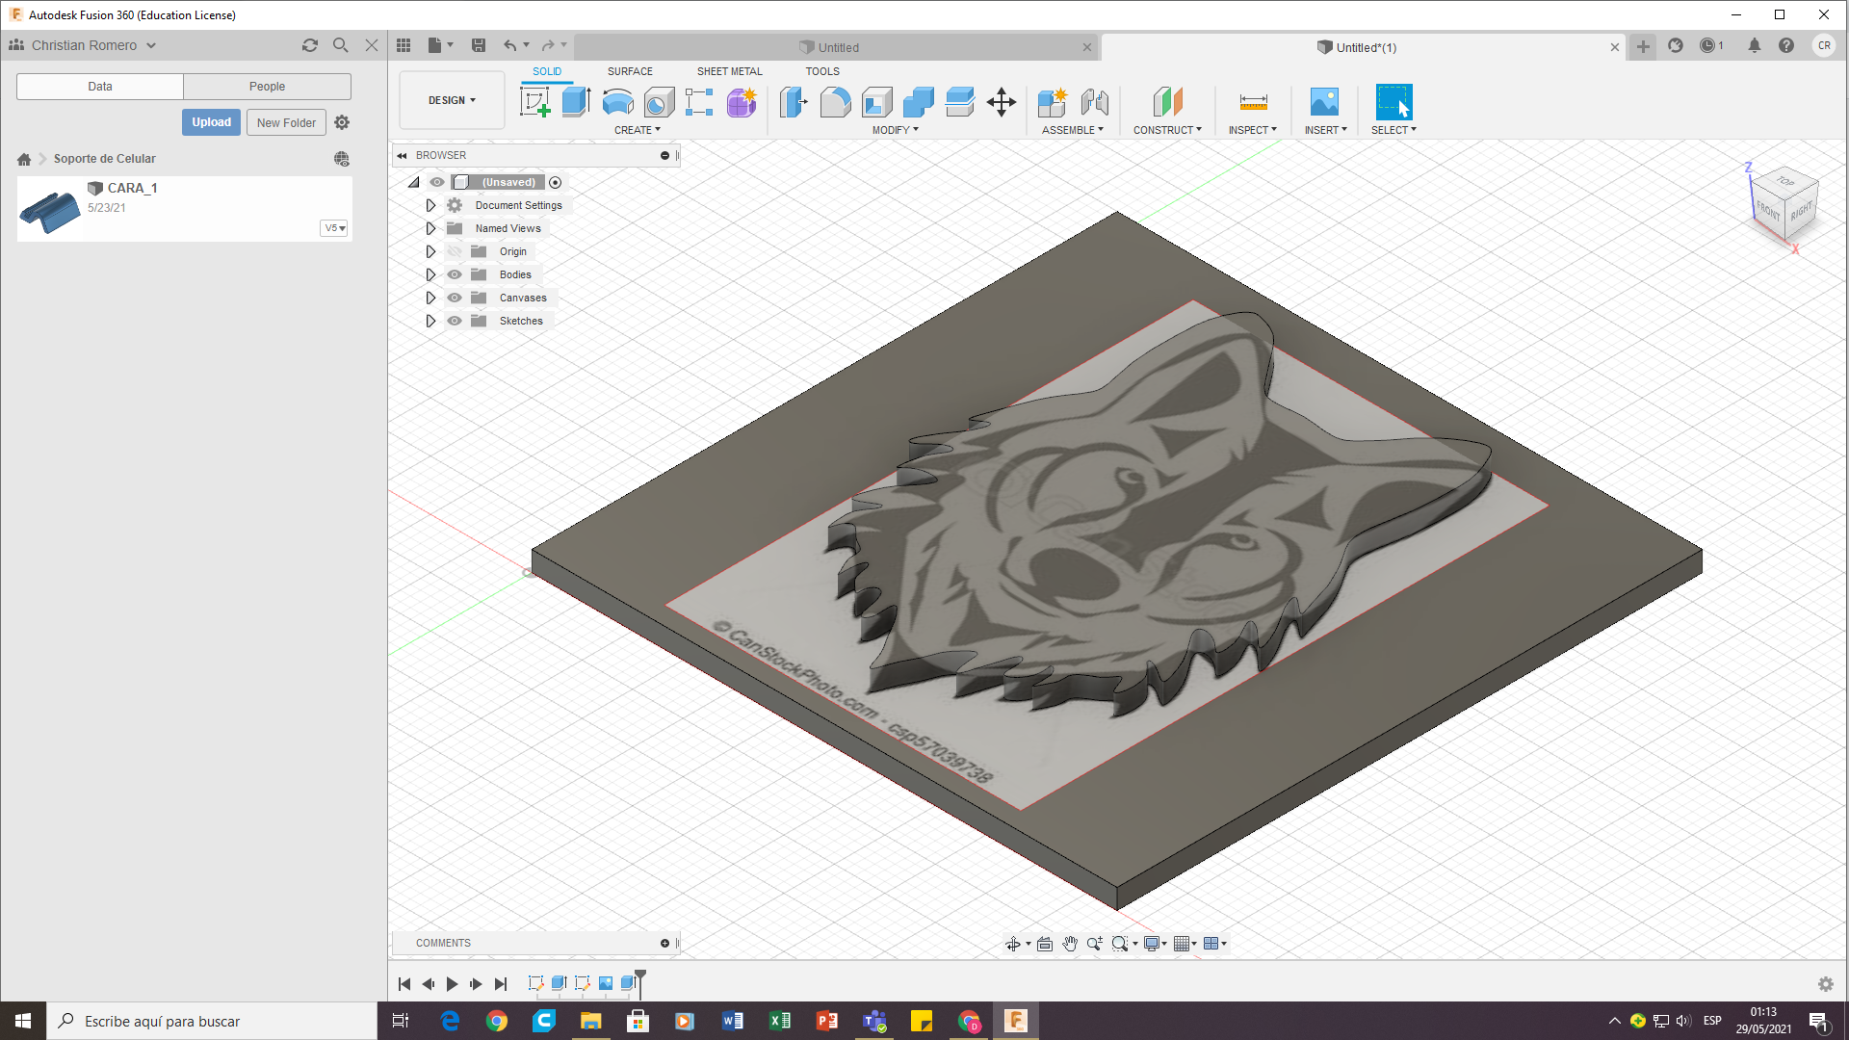1849x1040 pixels.
Task: Hide the Bodies folder
Action: point(455,274)
